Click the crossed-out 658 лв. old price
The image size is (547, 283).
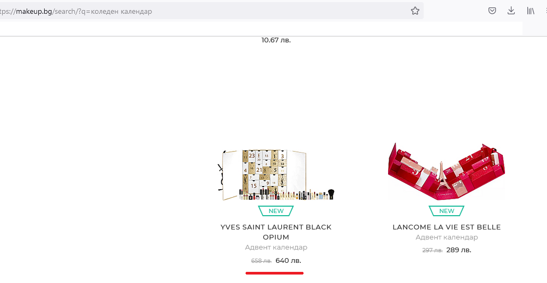click(262, 261)
